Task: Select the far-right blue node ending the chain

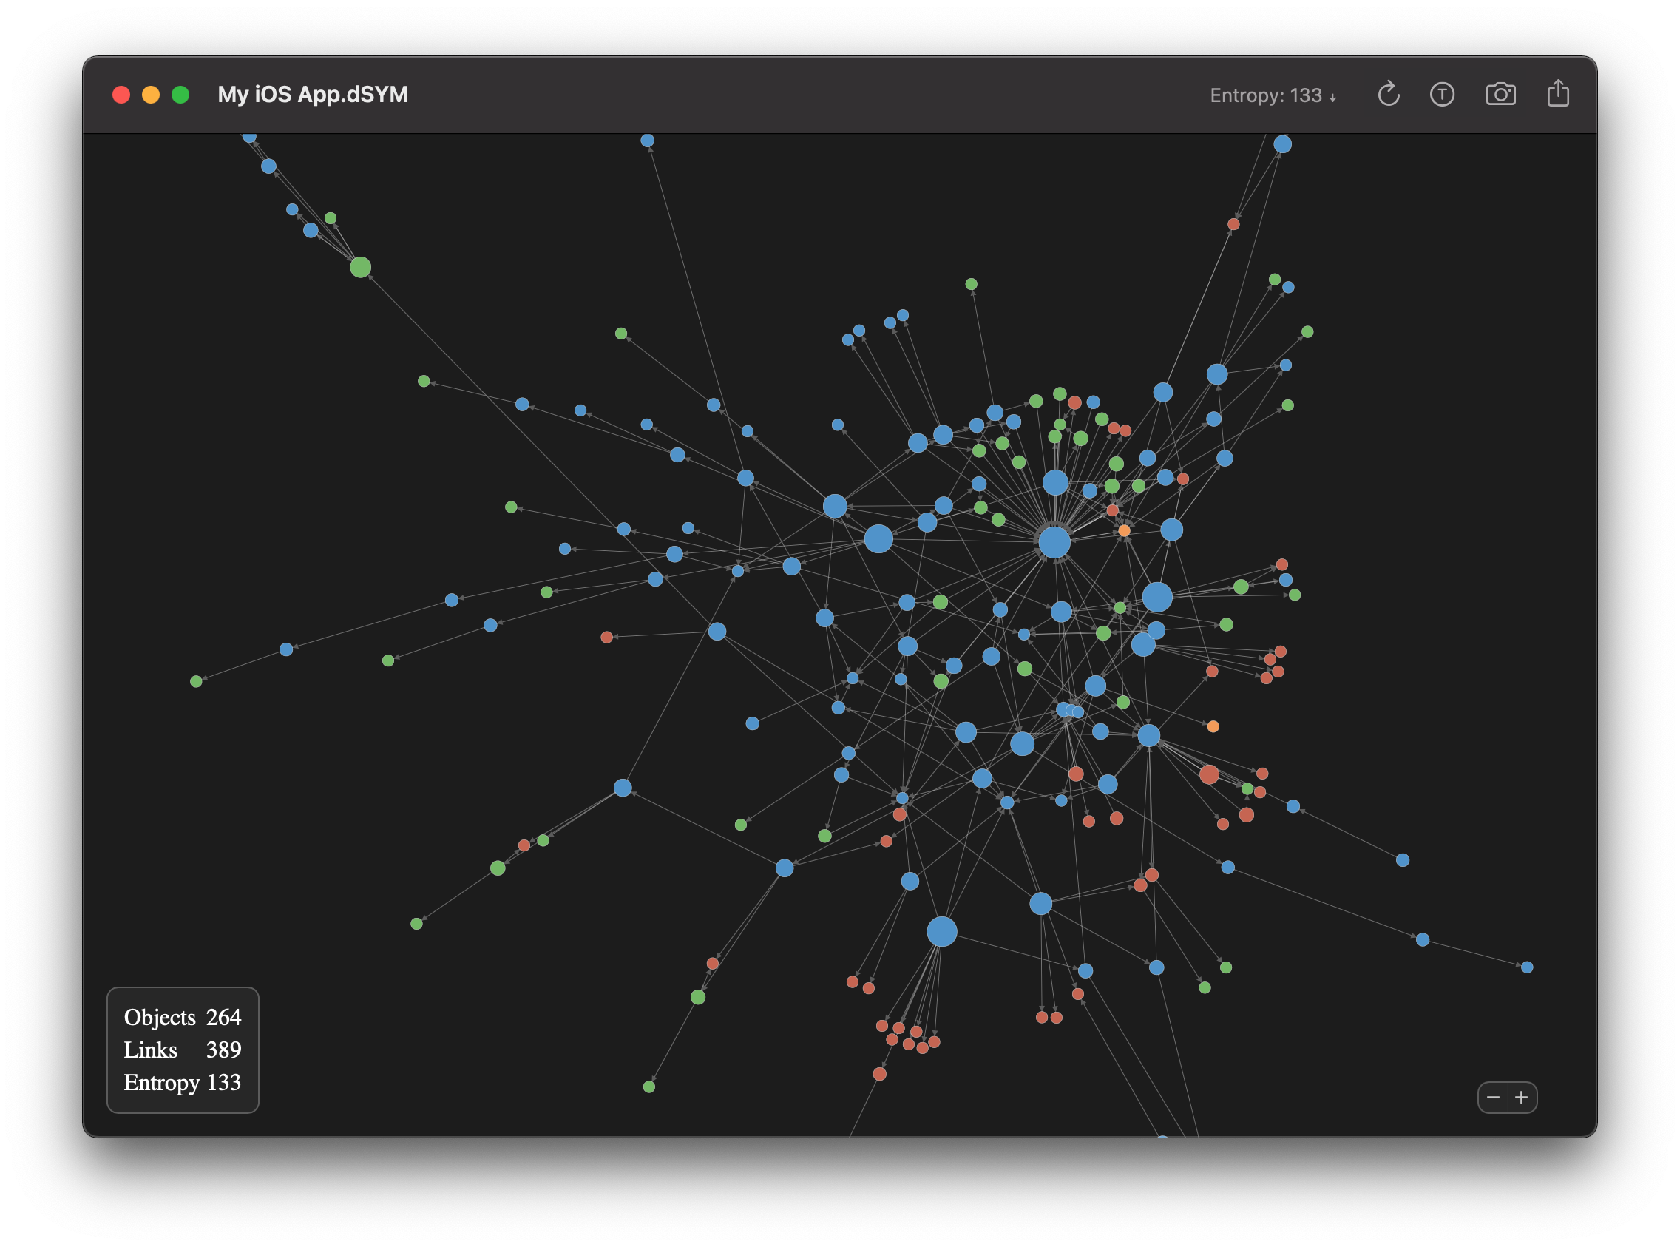Action: (1526, 967)
